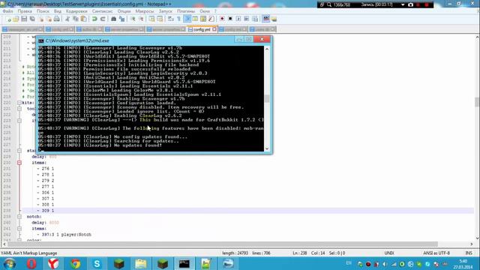Image resolution: width=480 pixels, height=270 pixels.
Task: Save the current recorded macro icon
Action: pos(255,19)
